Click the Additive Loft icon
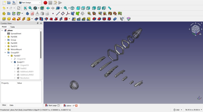 [14, 19]
